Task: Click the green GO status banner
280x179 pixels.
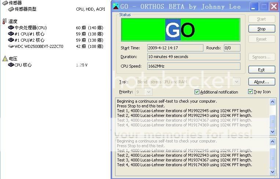Action: [181, 30]
